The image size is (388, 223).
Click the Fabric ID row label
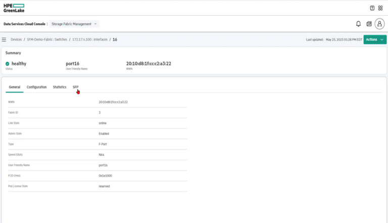point(13,112)
